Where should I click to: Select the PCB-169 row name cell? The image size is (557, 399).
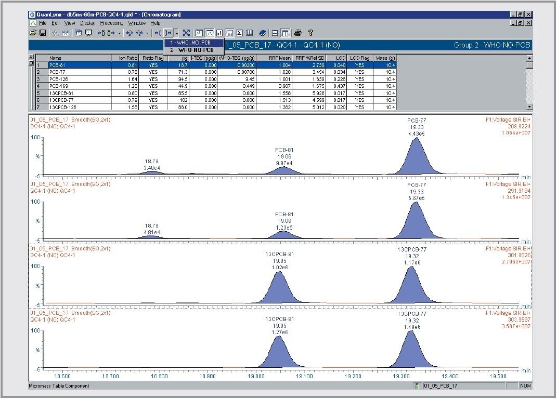(80, 86)
